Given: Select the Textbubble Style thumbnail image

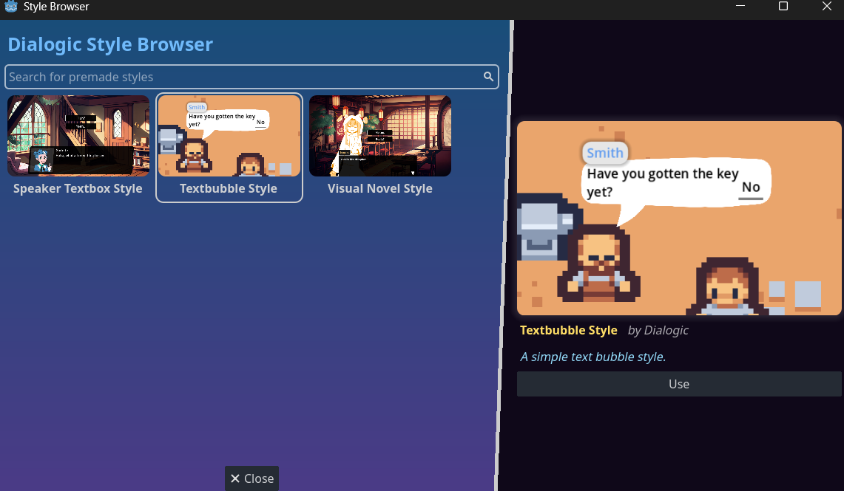Looking at the screenshot, I should [x=229, y=136].
